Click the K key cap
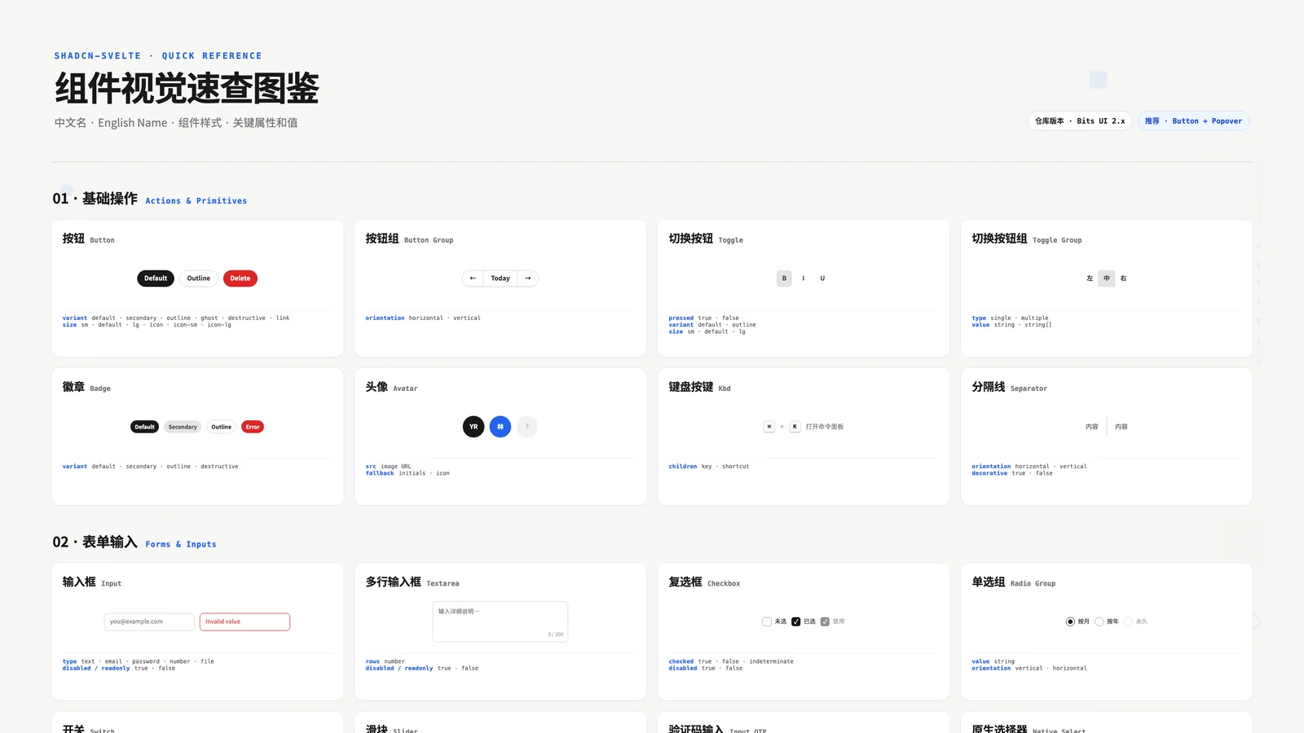Viewport: 1304px width, 733px height. point(795,427)
